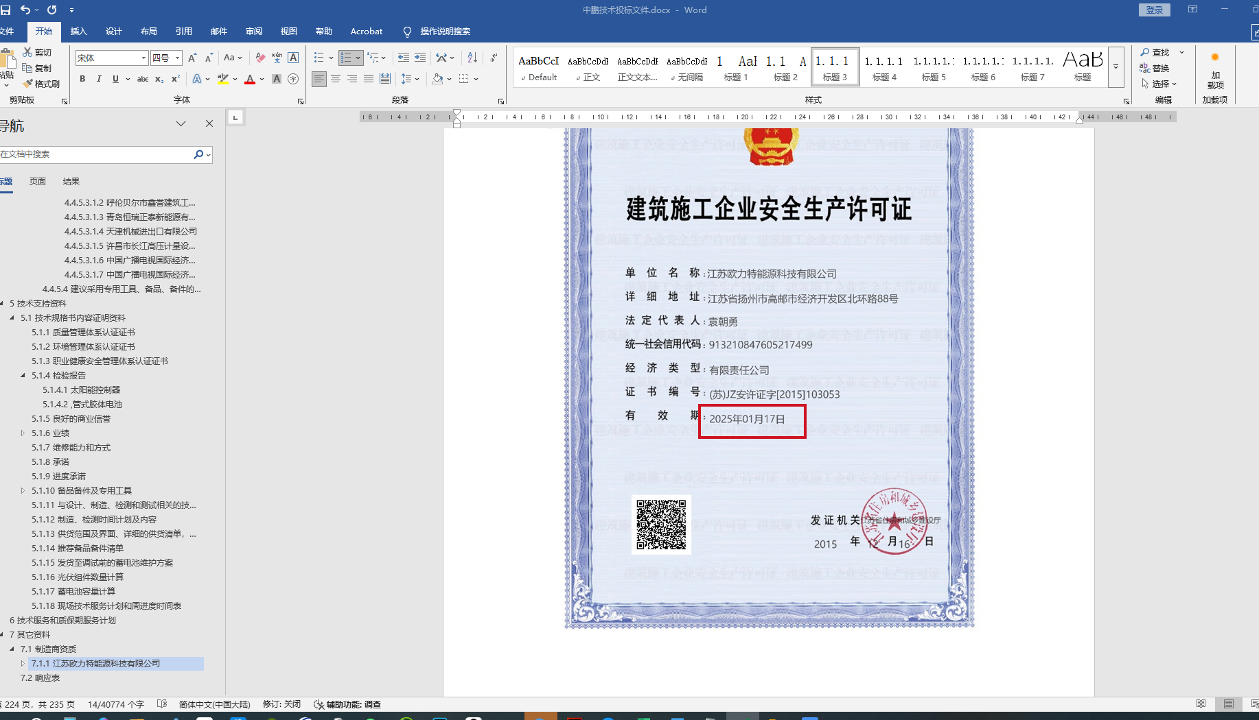Decrease the paragraph indent
Image resolution: width=1259 pixels, height=720 pixels.
(x=404, y=58)
